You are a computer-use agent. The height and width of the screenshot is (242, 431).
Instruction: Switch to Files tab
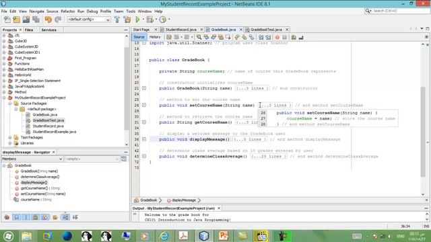(29, 30)
